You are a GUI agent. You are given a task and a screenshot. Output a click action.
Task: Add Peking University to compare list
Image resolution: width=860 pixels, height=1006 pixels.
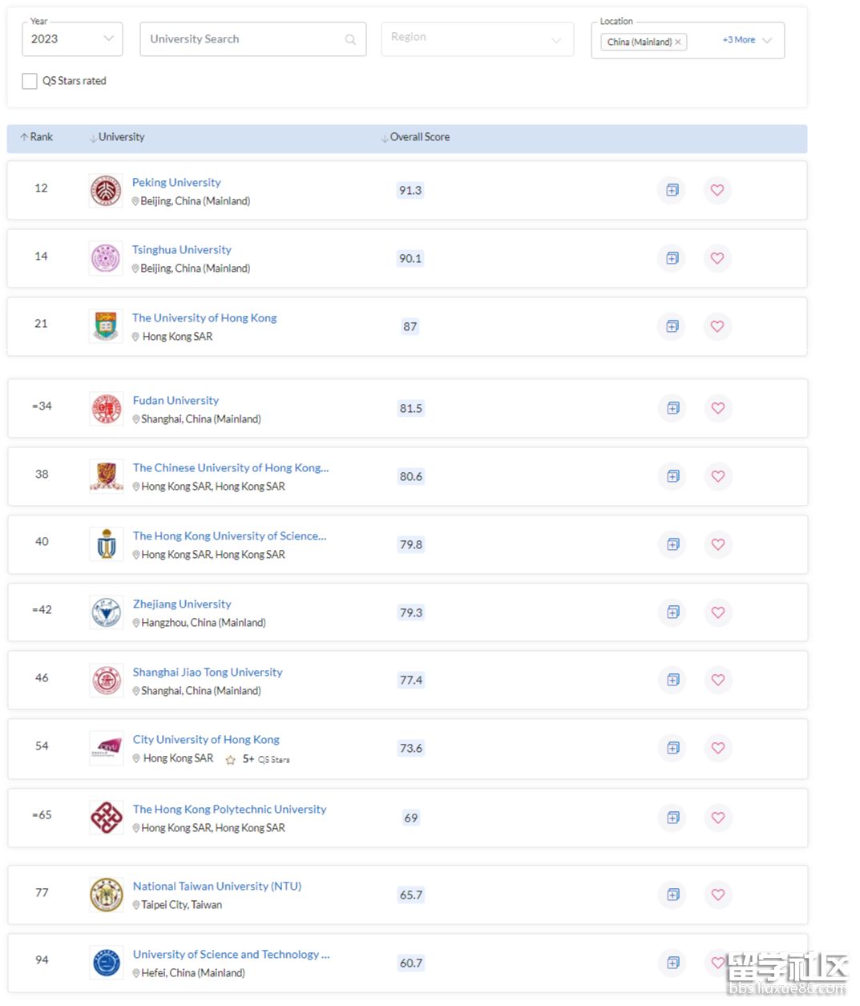pos(672,190)
